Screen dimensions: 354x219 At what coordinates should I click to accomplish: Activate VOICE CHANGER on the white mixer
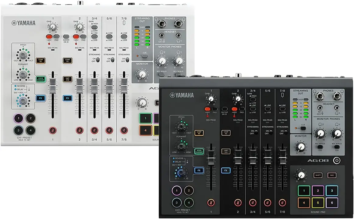(41, 79)
